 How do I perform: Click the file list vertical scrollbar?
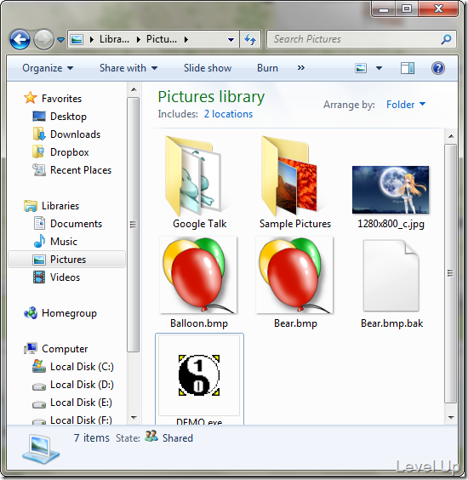coord(450,277)
